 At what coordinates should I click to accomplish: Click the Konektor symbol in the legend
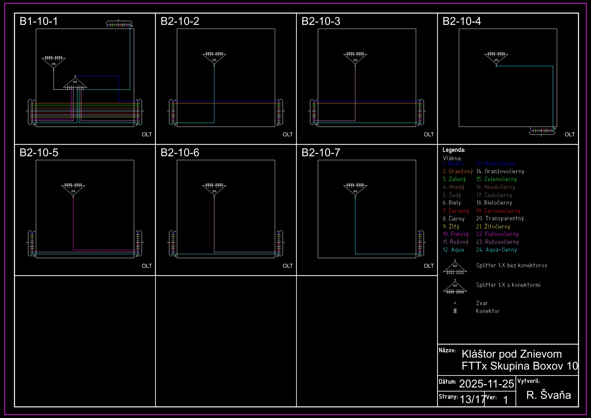(x=455, y=311)
